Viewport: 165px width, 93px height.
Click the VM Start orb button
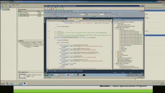(46, 75)
